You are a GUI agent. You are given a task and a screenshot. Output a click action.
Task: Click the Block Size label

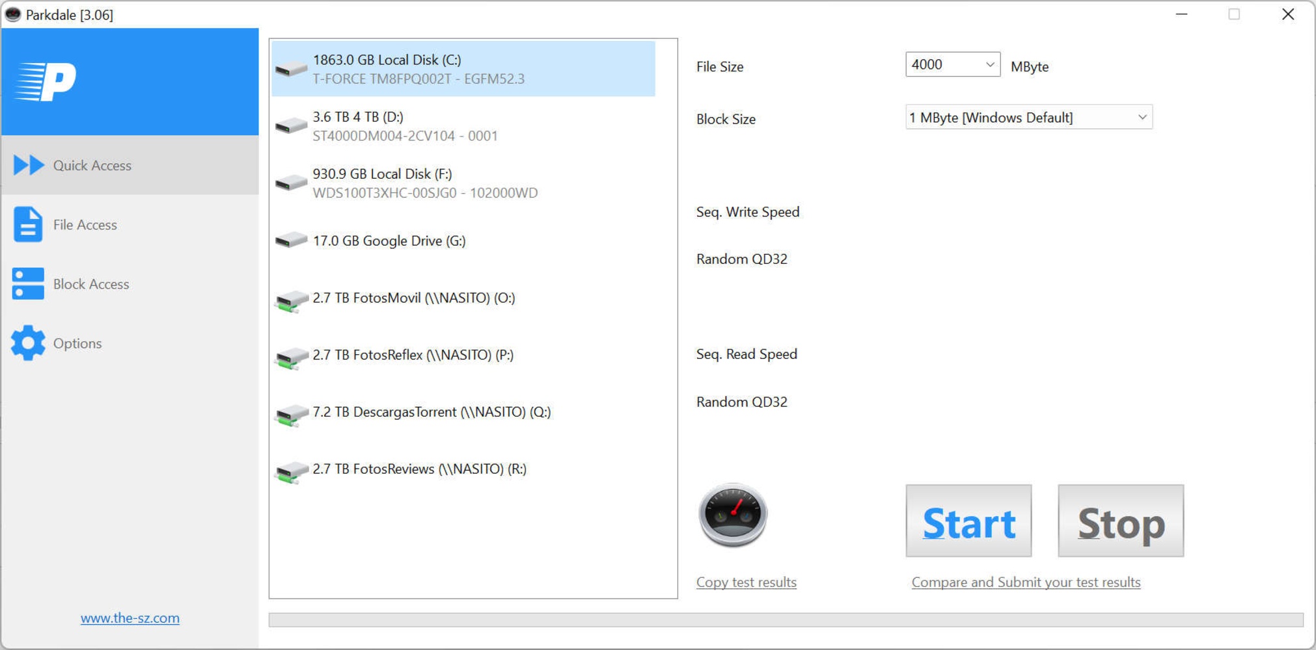pos(726,119)
